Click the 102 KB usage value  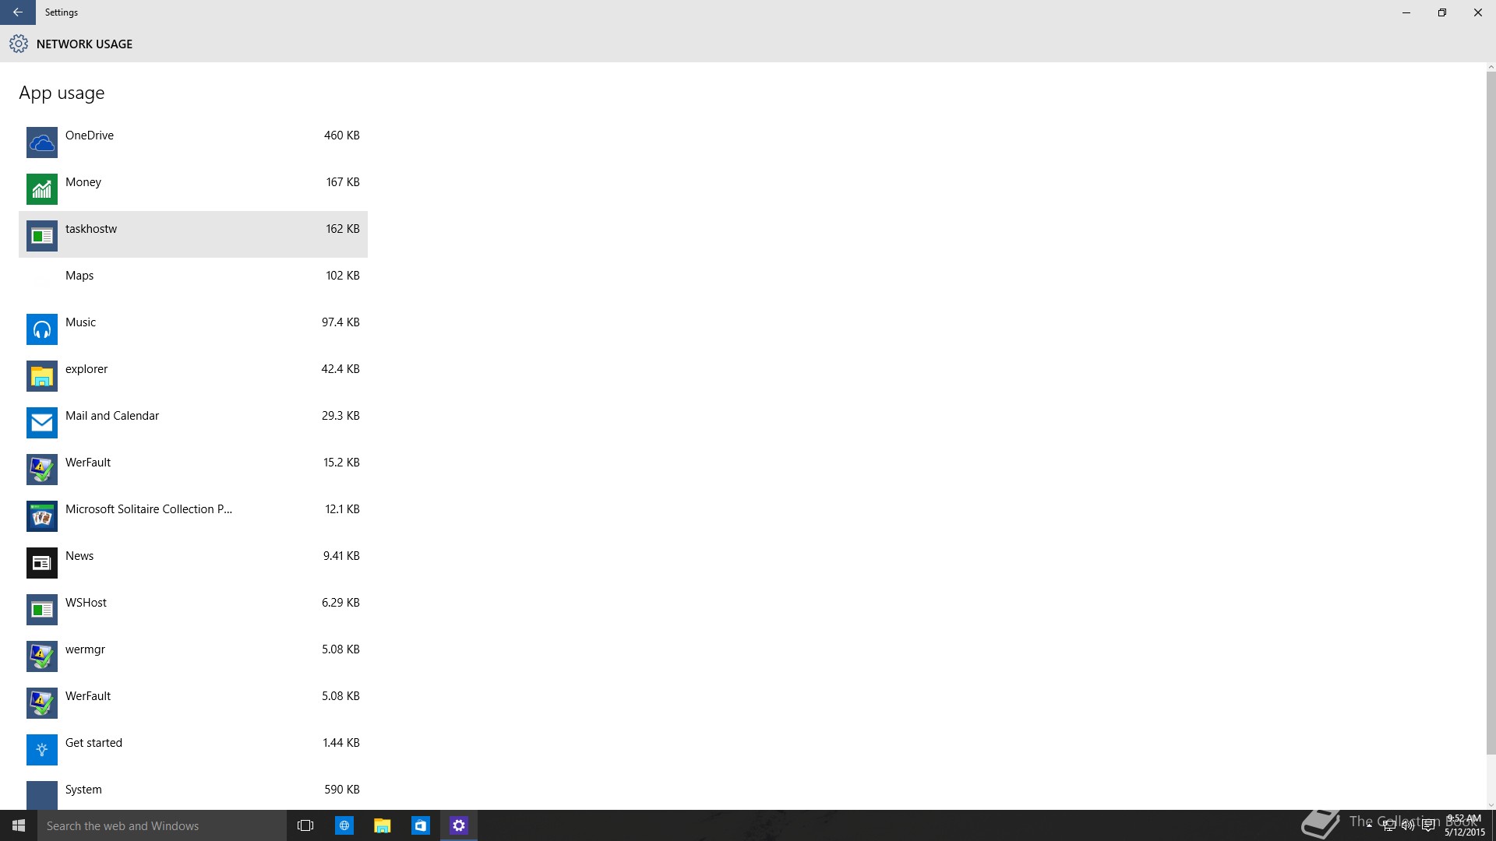[x=343, y=276]
